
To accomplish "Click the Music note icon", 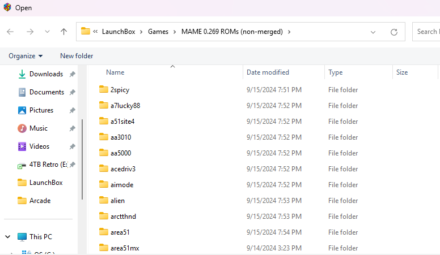I will [x=22, y=128].
